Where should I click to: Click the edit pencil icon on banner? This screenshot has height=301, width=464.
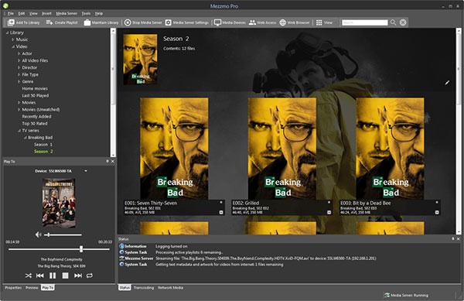click(x=447, y=83)
